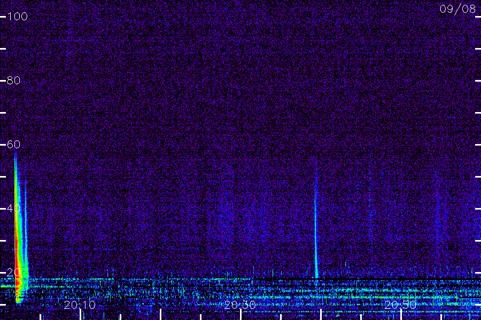This screenshot has width=481, height=320.
Task: Click the 60 frequency axis label
Action: [x=13, y=144]
